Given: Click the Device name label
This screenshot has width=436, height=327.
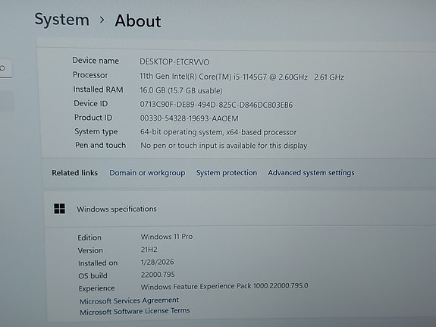Looking at the screenshot, I should [x=96, y=61].
